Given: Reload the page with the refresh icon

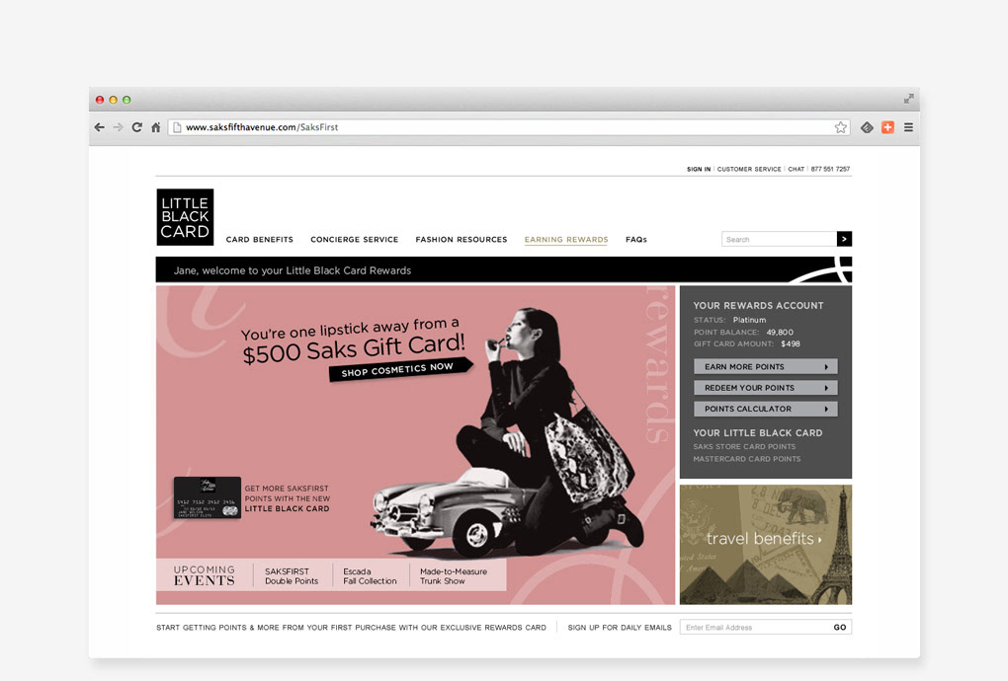Looking at the screenshot, I should pos(137,127).
